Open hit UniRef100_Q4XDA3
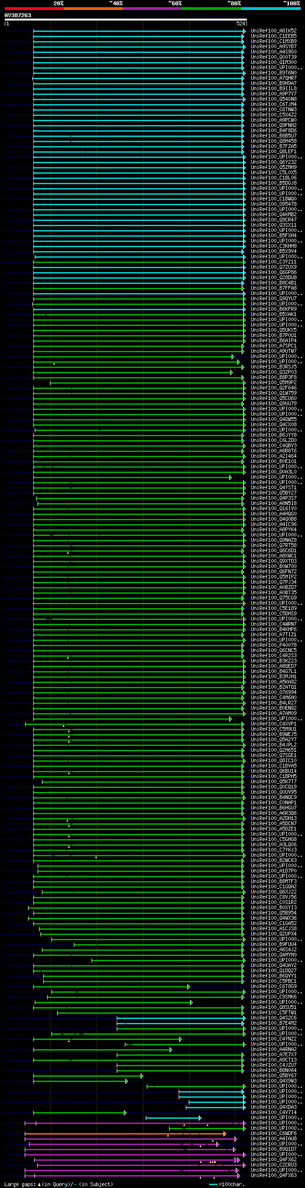The width and height of the screenshot is (305, 1188). (274, 1107)
